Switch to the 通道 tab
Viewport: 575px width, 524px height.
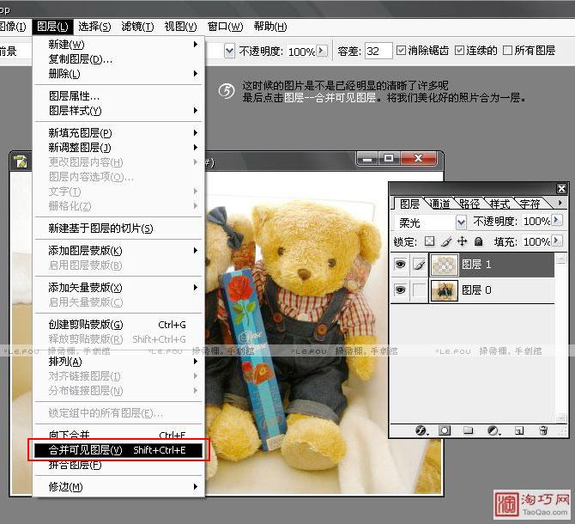click(x=440, y=204)
